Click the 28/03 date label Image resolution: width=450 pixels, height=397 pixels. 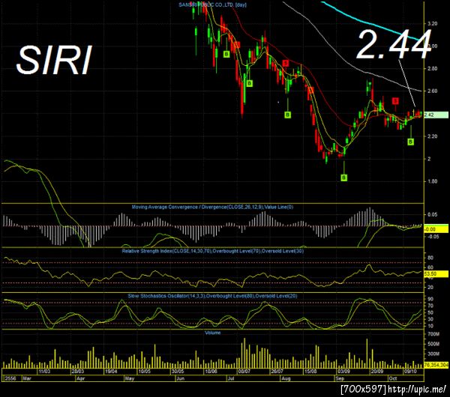pyautogui.click(x=78, y=372)
